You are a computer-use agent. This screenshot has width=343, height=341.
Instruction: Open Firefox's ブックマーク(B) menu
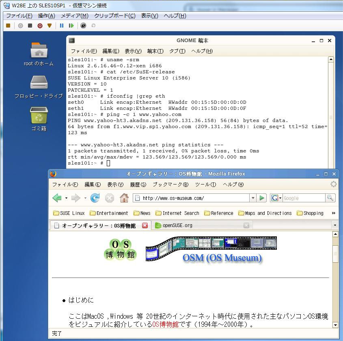point(170,184)
